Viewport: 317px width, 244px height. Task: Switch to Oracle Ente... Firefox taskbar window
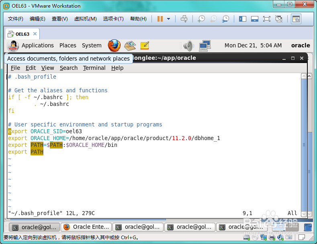86,227
